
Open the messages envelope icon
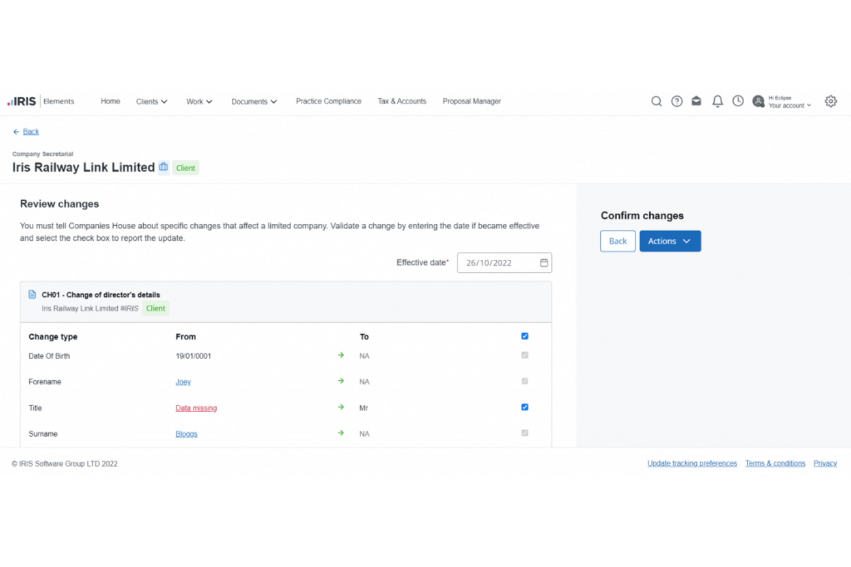coord(696,101)
